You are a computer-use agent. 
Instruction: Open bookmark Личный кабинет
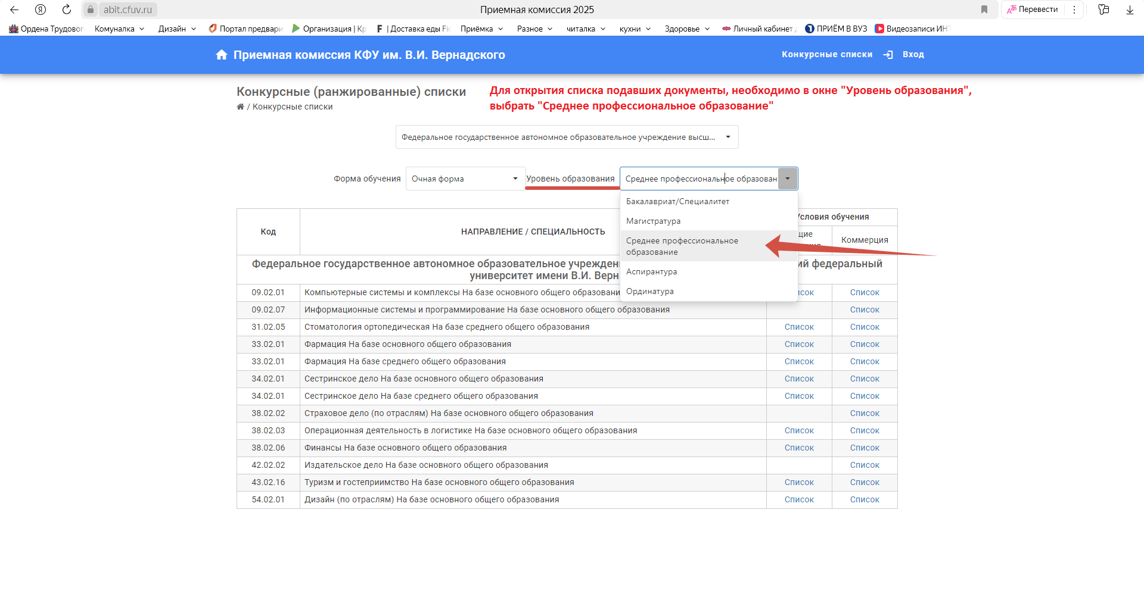coord(759,29)
